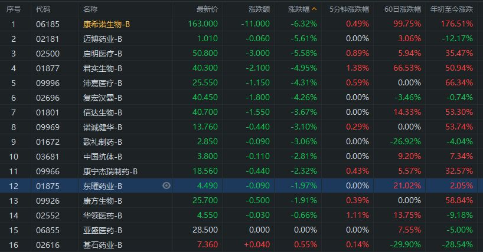Click the 60日涨跌幅 column header
Image resolution: width=483 pixels, height=252 pixels.
[403, 9]
